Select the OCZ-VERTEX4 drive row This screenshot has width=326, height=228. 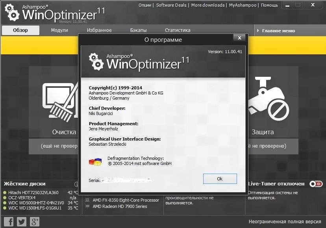coord(41,198)
